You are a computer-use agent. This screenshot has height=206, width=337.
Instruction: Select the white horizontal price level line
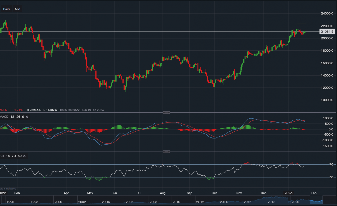point(168,32)
